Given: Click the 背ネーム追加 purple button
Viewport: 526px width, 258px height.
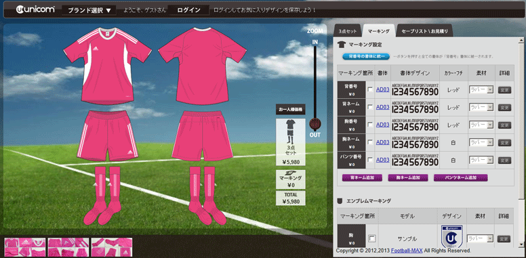Looking at the screenshot, I should [x=362, y=177].
